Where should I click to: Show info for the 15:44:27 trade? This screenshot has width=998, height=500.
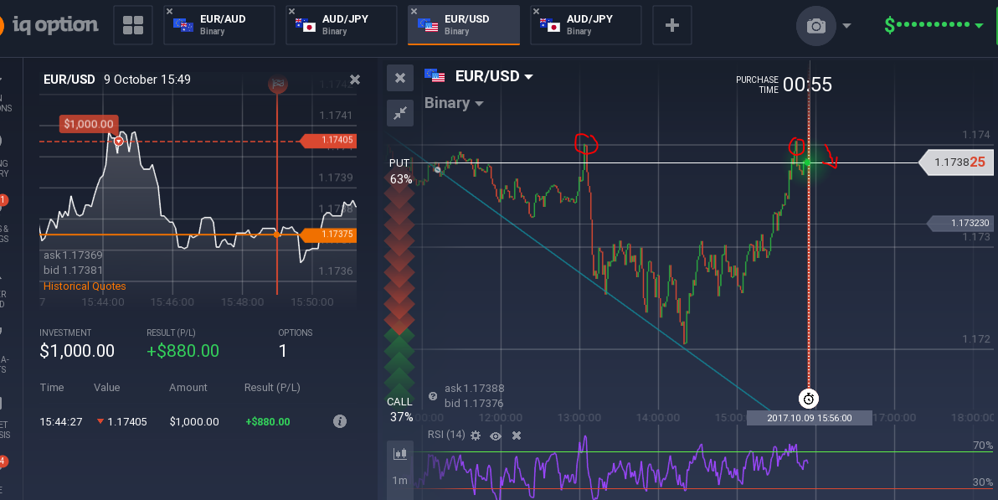point(340,421)
